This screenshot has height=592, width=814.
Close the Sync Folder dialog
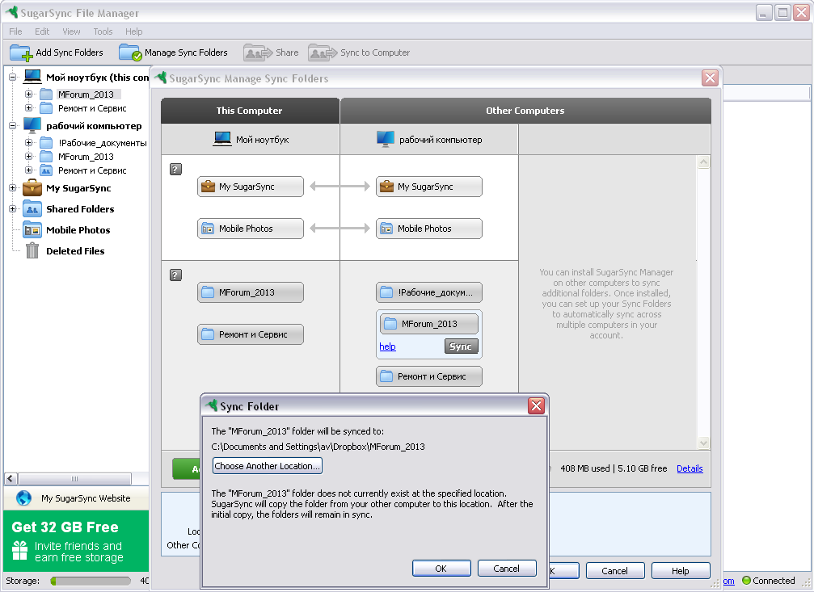tap(536, 405)
